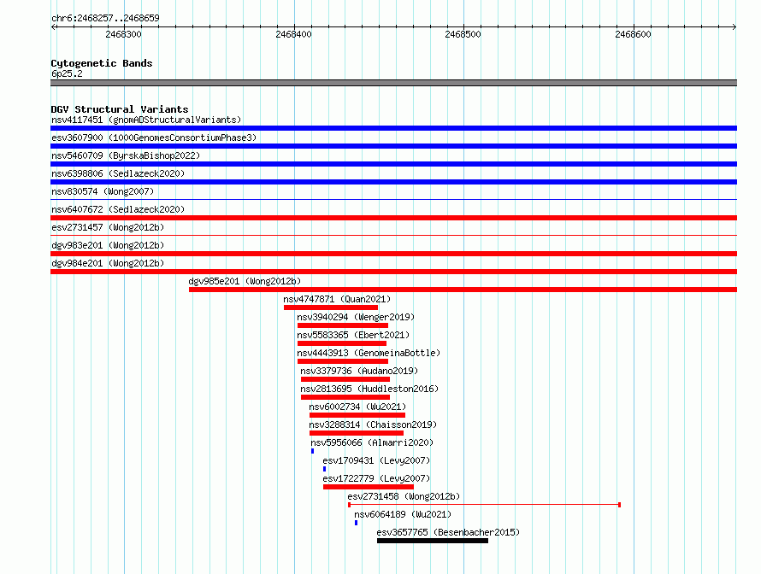
Task: Click the nsv830574 (Wong2007) label
Action: point(103,191)
